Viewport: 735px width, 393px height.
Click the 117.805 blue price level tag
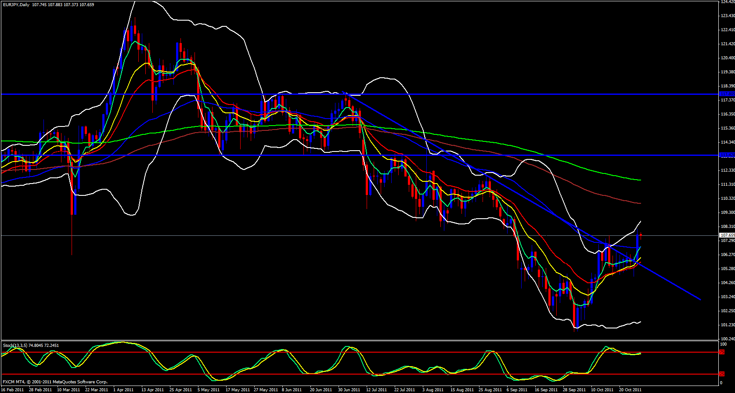click(x=727, y=94)
